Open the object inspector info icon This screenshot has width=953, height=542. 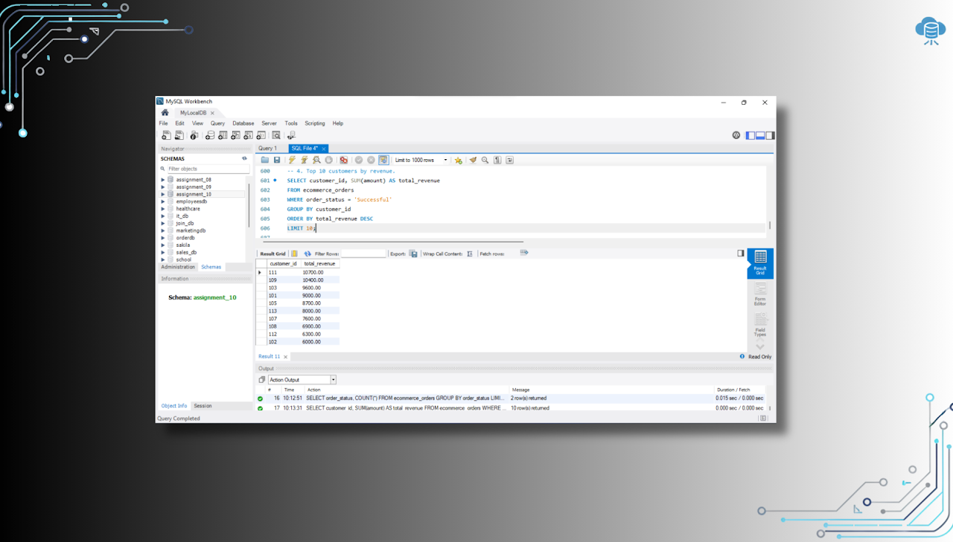[194, 135]
